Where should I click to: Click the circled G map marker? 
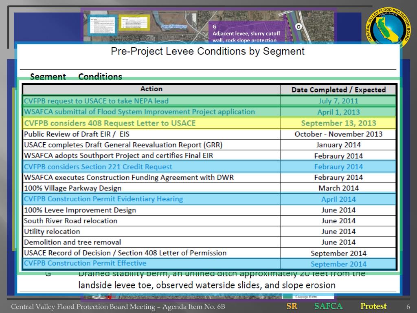point(298,26)
